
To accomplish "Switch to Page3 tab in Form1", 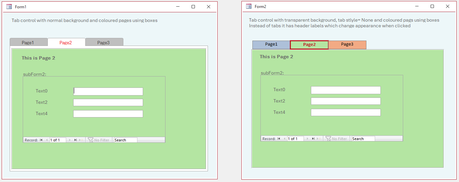I will tap(104, 42).
